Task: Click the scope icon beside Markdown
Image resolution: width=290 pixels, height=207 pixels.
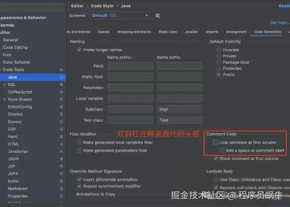Action: click(61, 189)
